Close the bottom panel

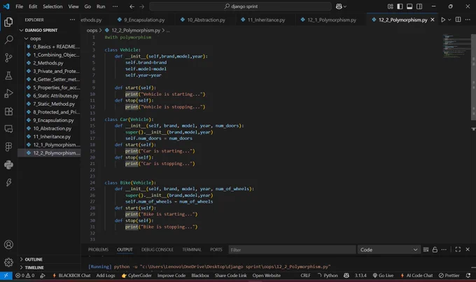[x=468, y=250]
